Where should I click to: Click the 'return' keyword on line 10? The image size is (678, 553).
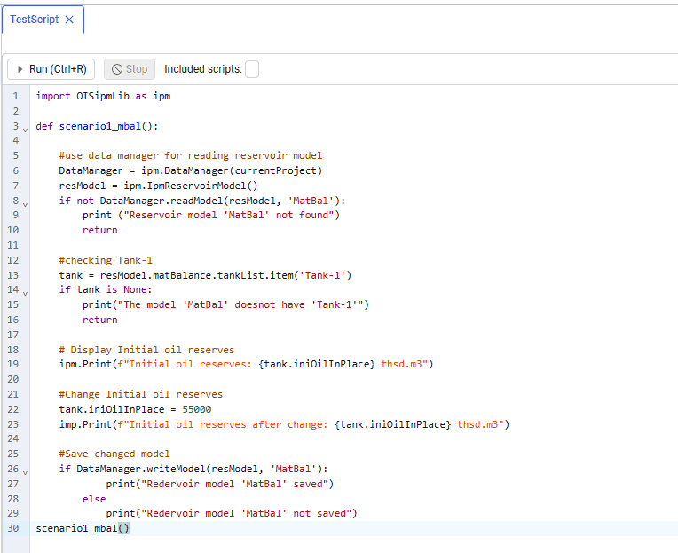click(100, 231)
